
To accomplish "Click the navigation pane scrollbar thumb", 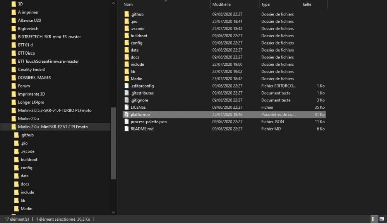I will tap(113, 143).
